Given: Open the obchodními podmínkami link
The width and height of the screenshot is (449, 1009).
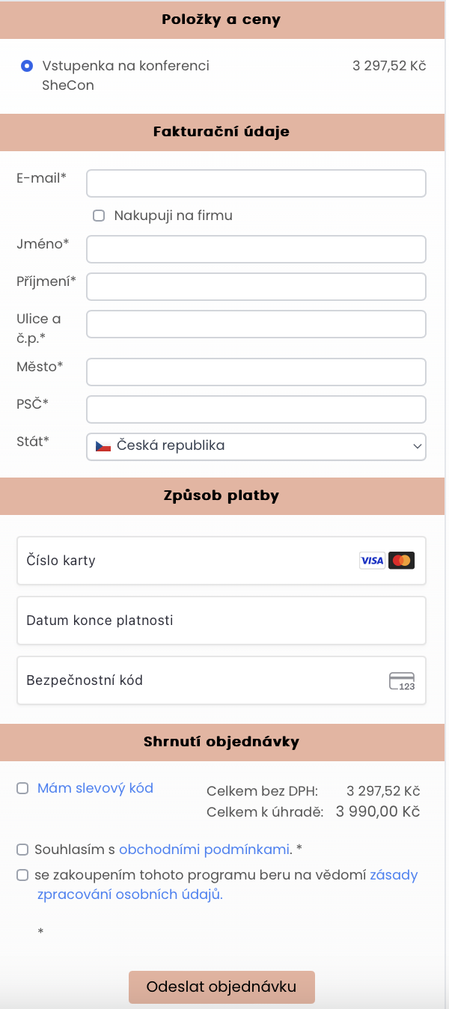Looking at the screenshot, I should coord(204,850).
